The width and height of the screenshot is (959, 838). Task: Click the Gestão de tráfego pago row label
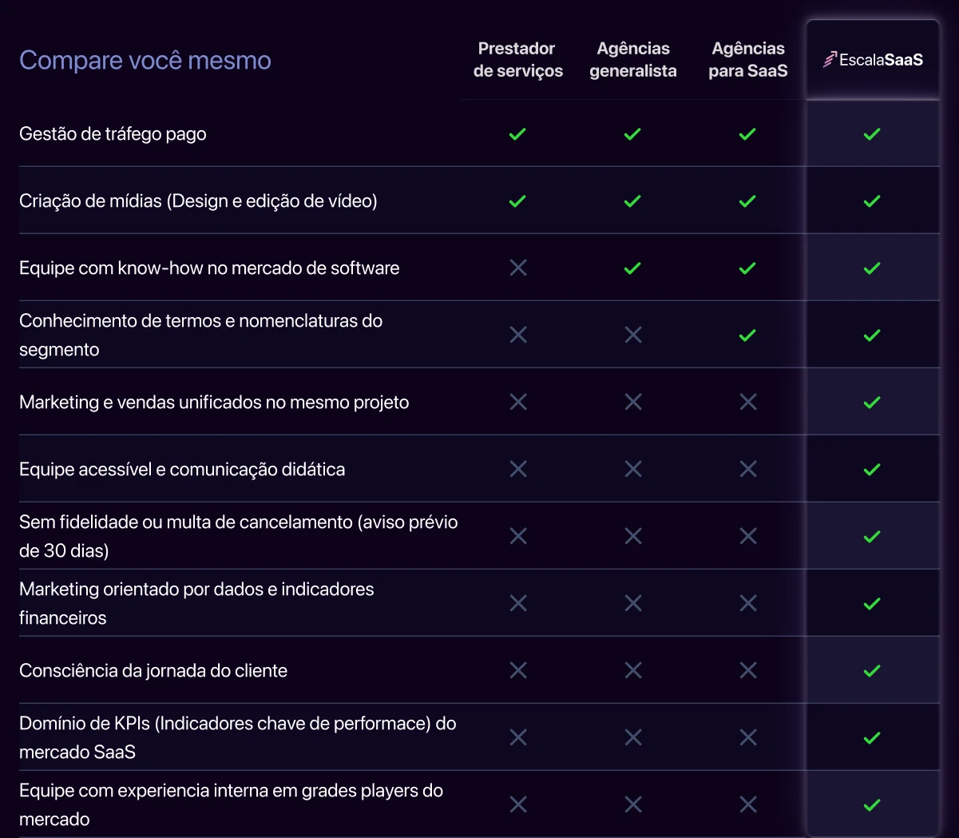113,134
